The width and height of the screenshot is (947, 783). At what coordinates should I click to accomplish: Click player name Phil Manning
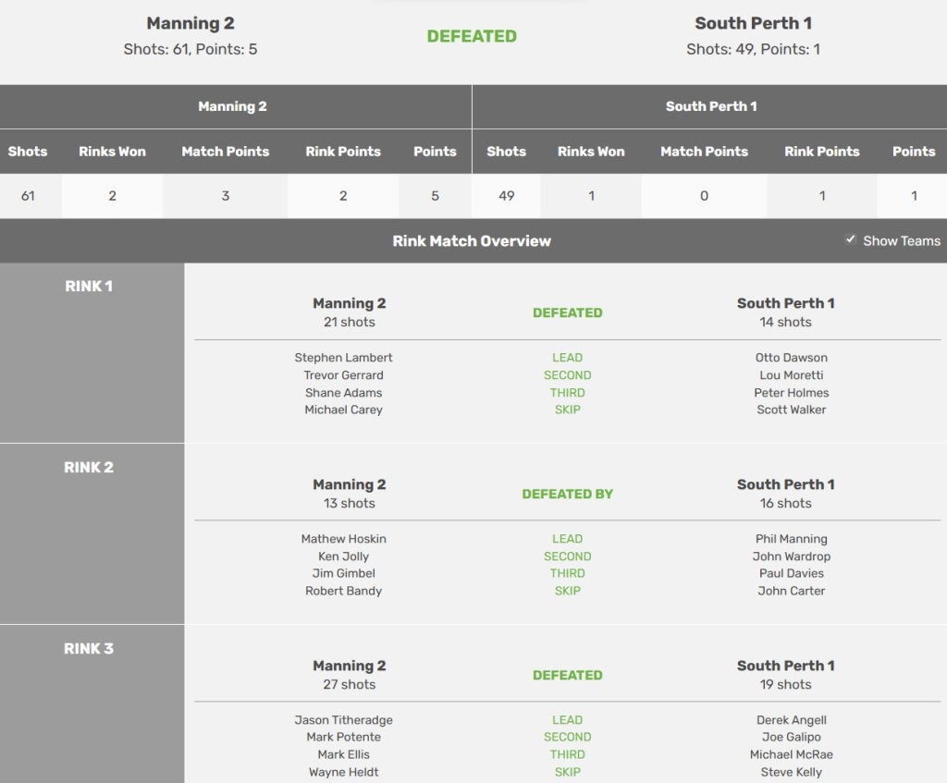tap(791, 539)
